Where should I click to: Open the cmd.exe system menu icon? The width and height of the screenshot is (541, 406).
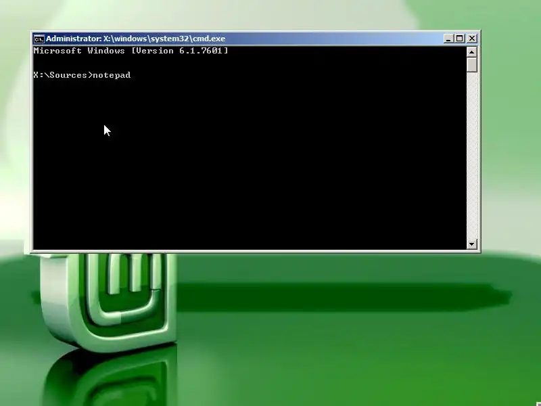(39, 39)
